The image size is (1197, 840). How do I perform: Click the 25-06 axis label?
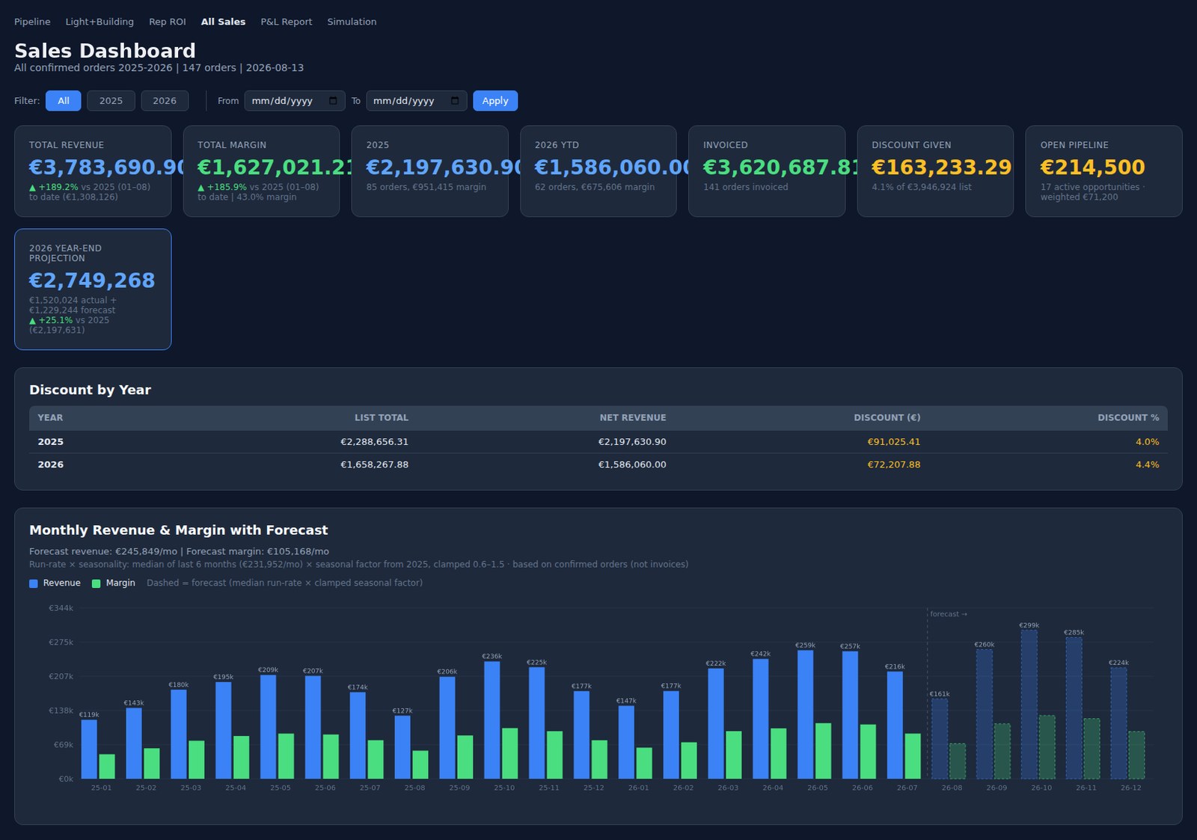[x=325, y=788]
